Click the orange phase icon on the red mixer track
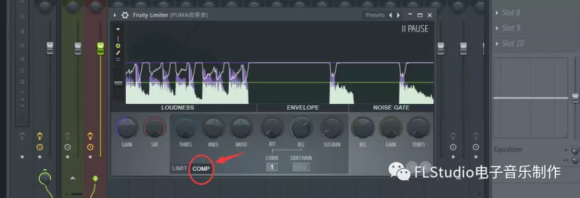 pos(90,136)
